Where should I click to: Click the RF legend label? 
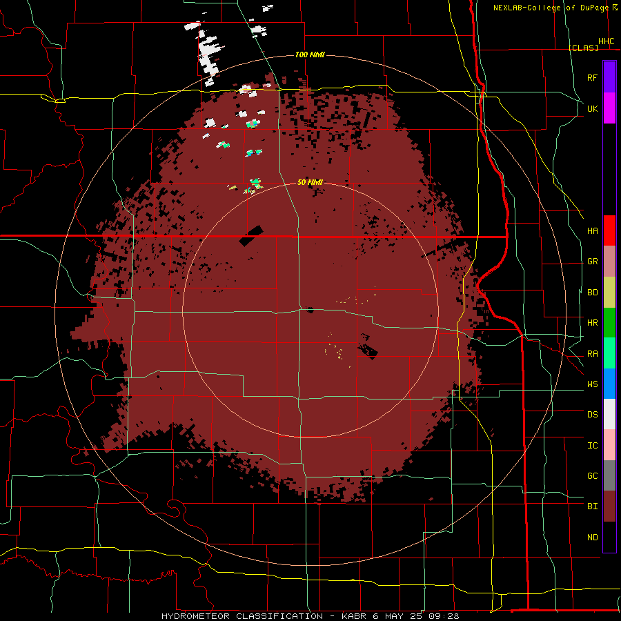point(592,77)
